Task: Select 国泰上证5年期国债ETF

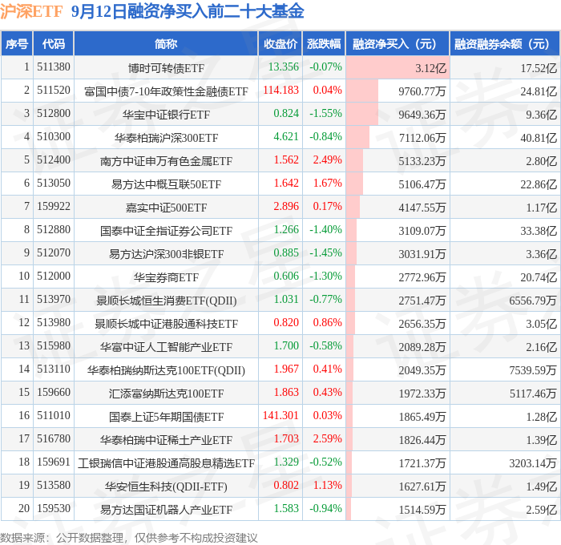Action: tap(166, 417)
